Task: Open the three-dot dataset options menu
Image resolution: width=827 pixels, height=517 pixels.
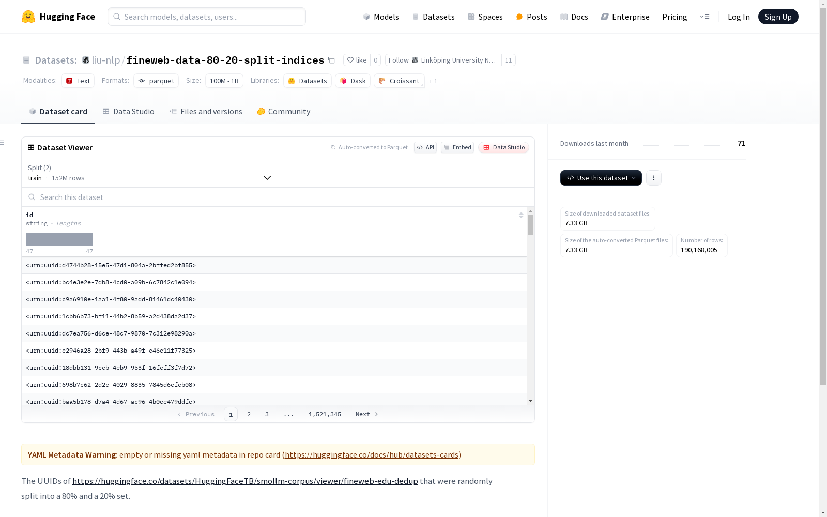Action: click(654, 178)
